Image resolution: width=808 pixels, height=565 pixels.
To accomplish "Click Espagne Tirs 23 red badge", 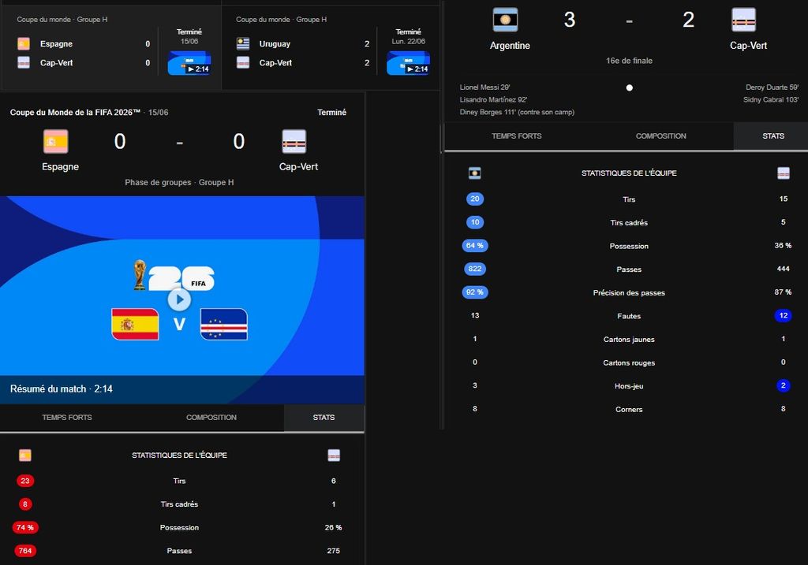I will [x=24, y=481].
